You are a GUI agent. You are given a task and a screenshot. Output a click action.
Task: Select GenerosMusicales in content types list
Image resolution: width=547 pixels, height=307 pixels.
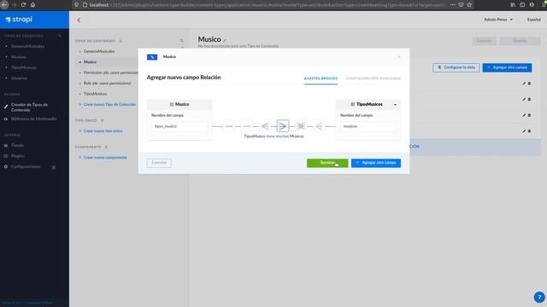[99, 51]
